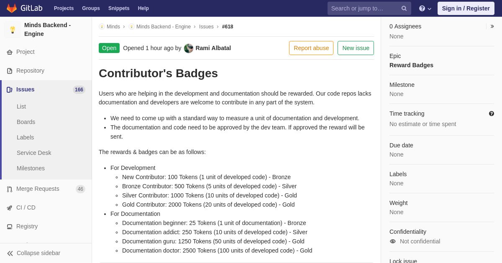The height and width of the screenshot is (263, 502).
Task: Open Milestones in the sidebar
Action: tap(31, 168)
